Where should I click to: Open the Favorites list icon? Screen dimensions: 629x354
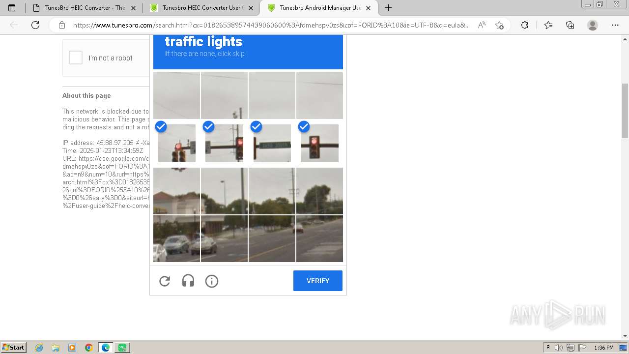pyautogui.click(x=548, y=25)
